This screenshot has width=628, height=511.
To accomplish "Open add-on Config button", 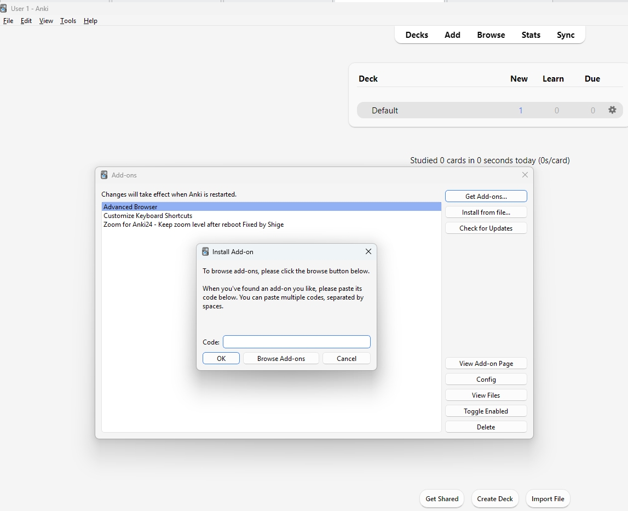I will point(486,379).
